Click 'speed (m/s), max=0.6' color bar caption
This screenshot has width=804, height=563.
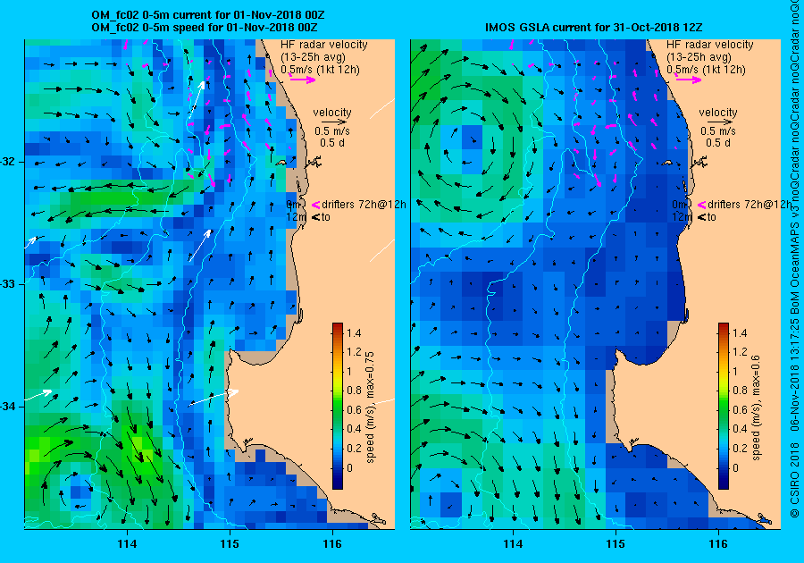[x=756, y=408]
